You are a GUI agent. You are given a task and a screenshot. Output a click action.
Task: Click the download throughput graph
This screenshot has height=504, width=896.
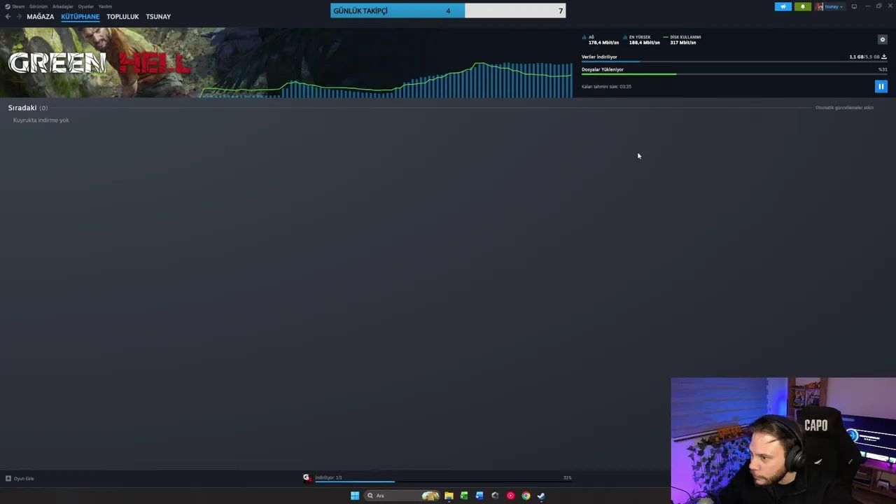[386, 79]
